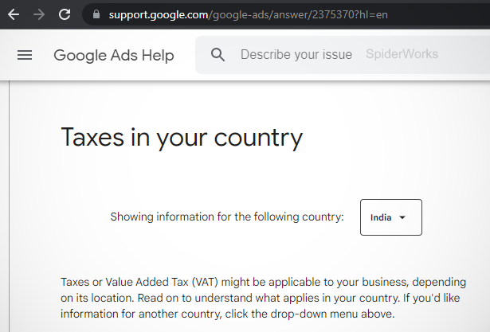Image resolution: width=490 pixels, height=332 pixels.
Task: Click the address bar URL
Action: [248, 14]
